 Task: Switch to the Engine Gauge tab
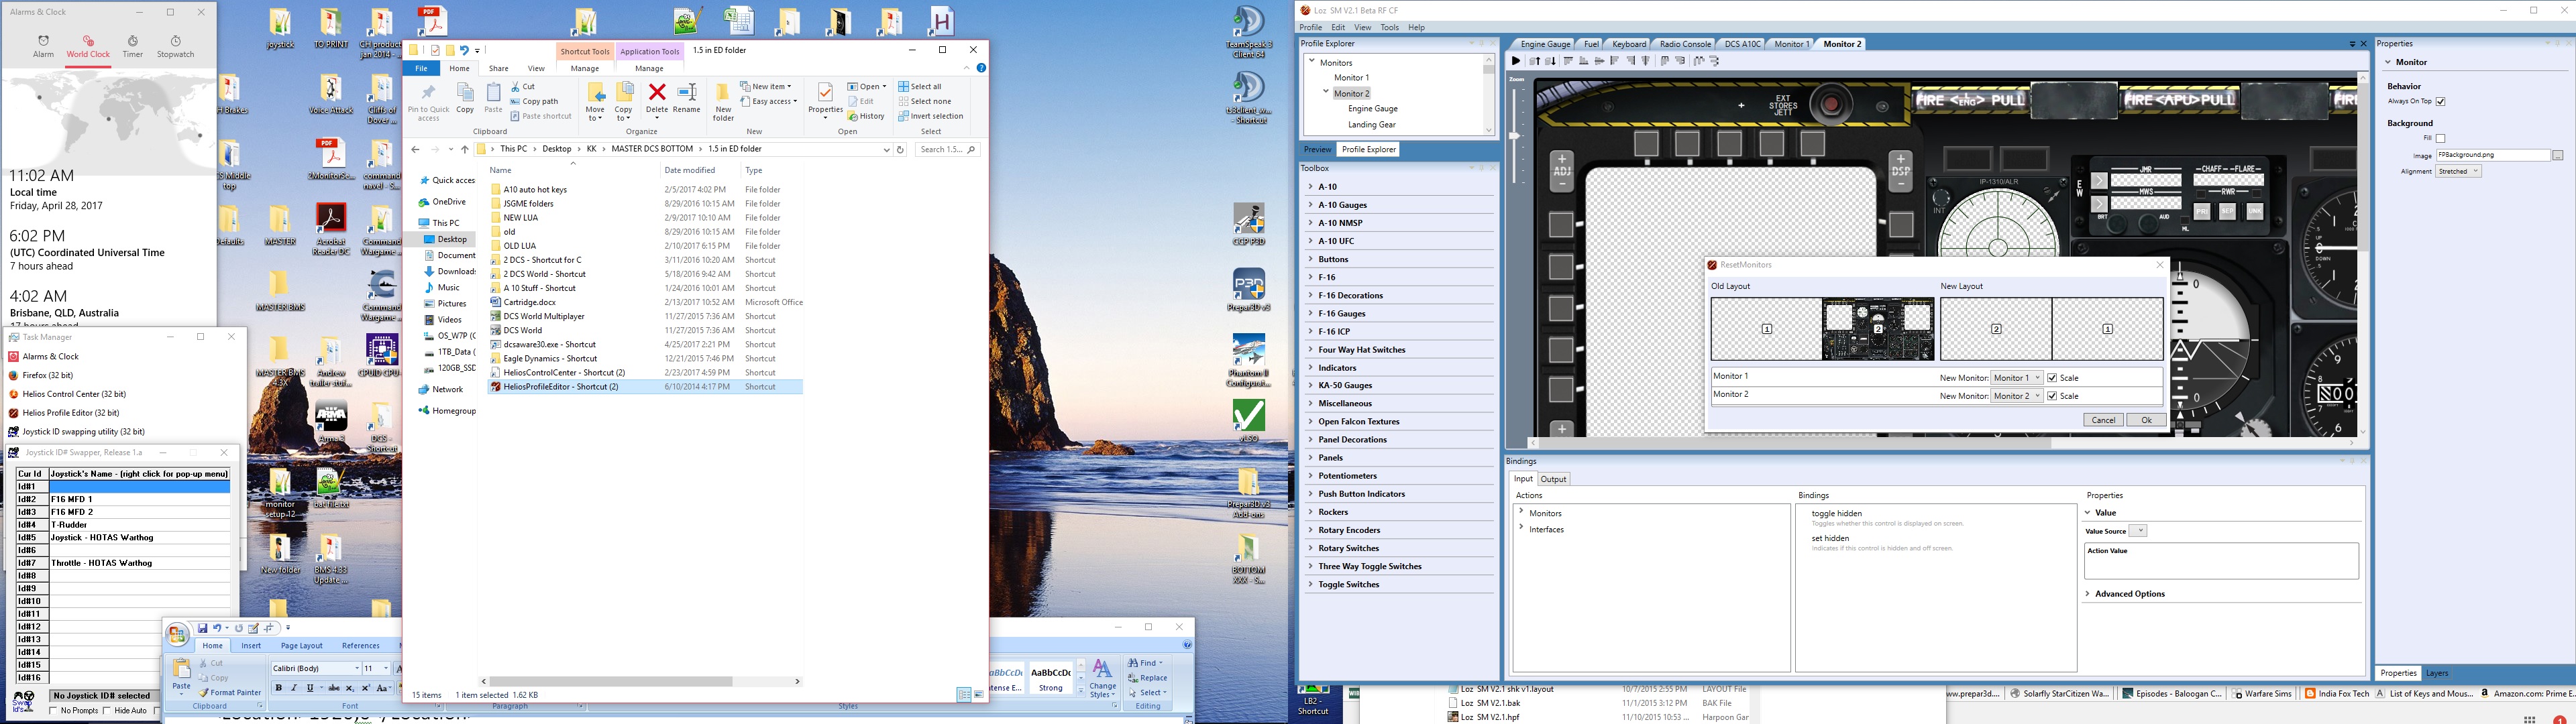(1545, 44)
